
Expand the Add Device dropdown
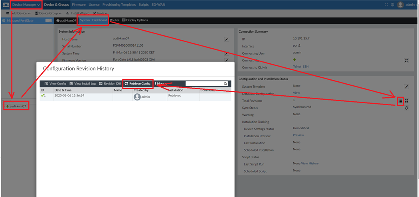click(18, 13)
